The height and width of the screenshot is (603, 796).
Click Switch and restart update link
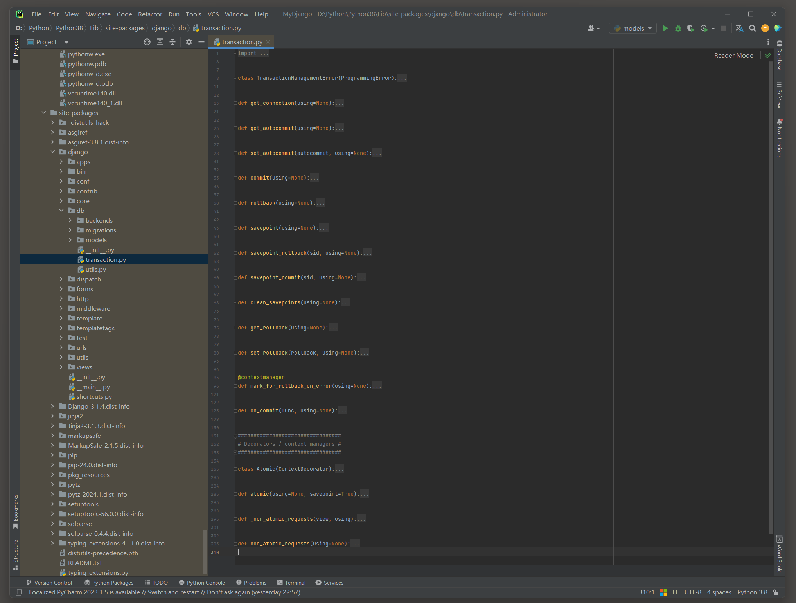tap(173, 592)
